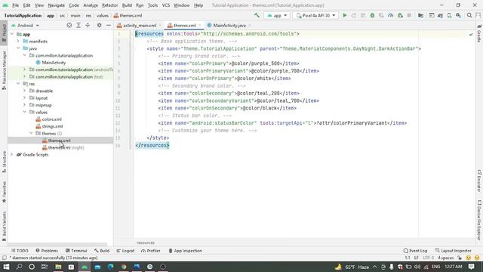Open the Logcat tool window
Screen dimensions: 483x272
[125, 251]
